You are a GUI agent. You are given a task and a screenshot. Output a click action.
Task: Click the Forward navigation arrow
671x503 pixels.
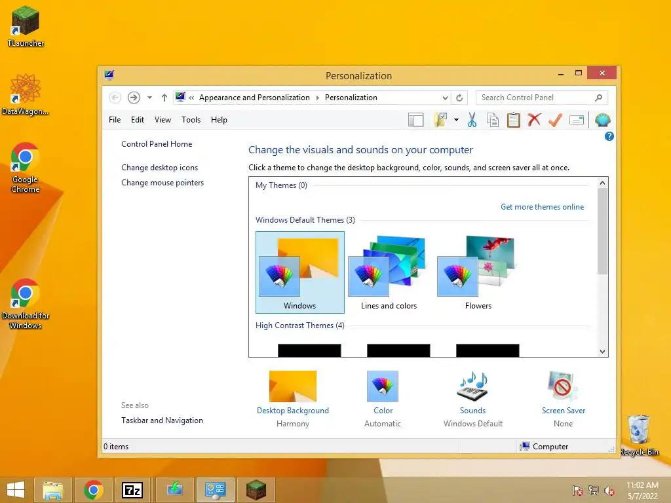(x=134, y=98)
